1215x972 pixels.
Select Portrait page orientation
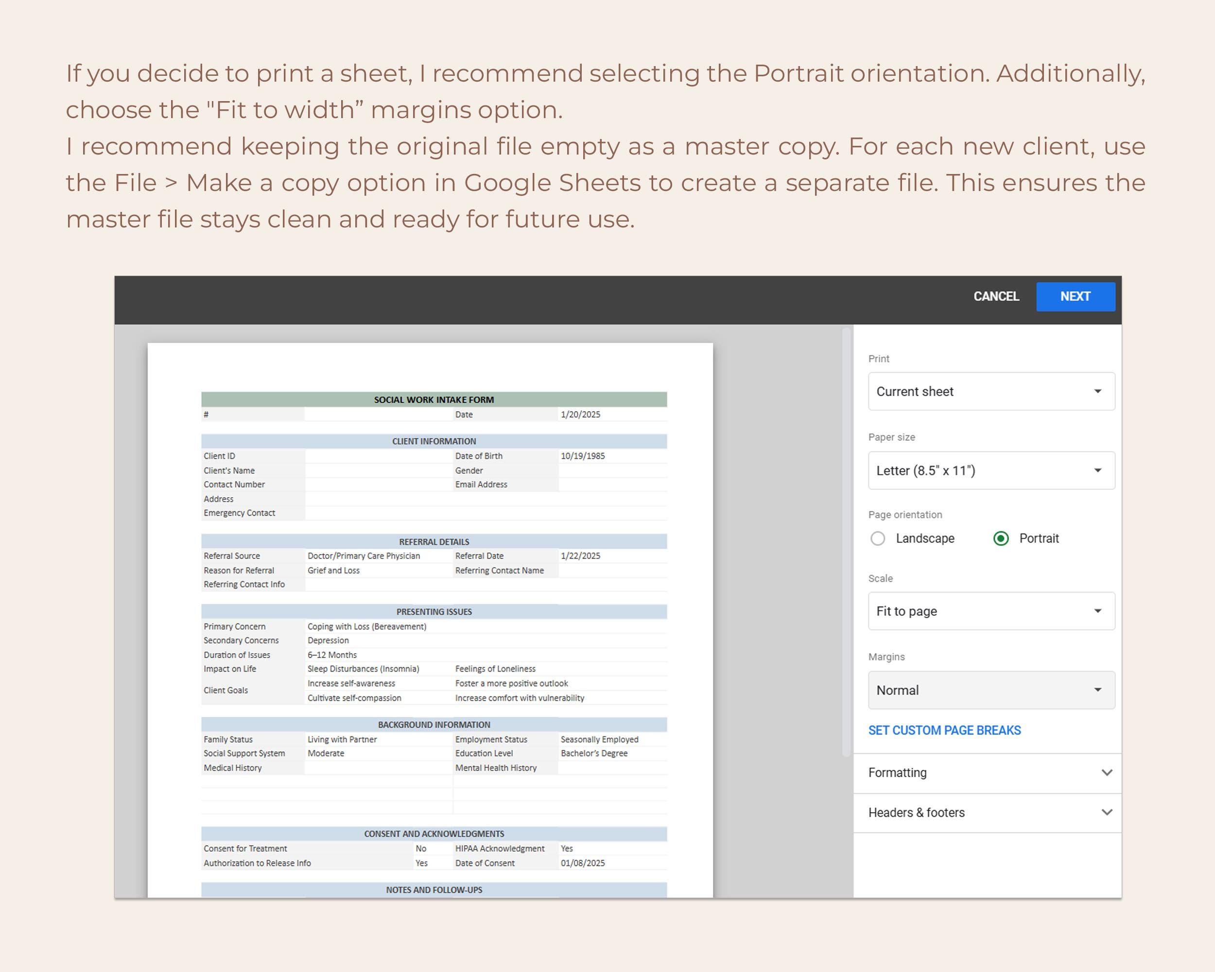click(x=1039, y=538)
